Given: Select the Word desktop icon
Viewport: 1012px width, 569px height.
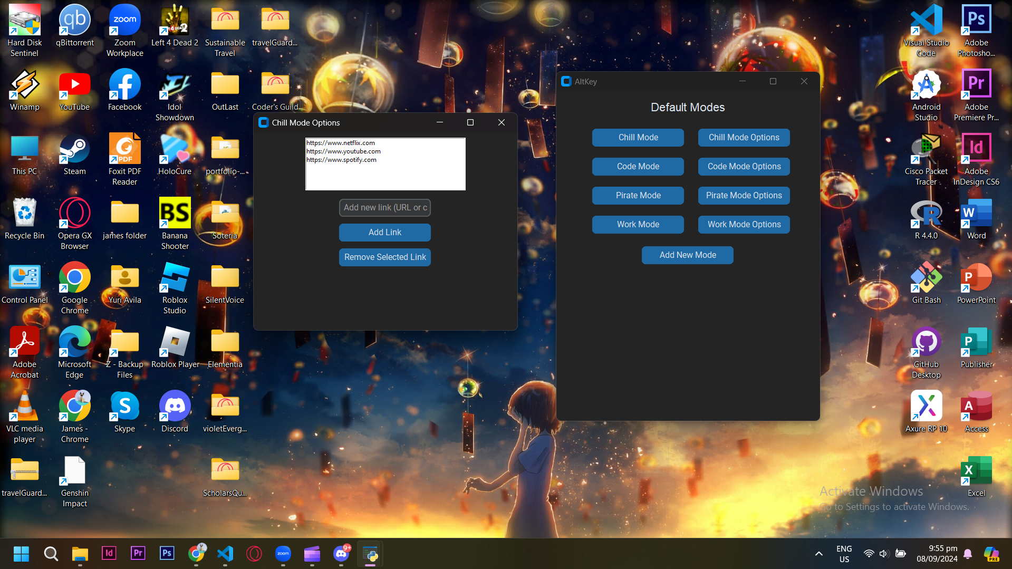Looking at the screenshot, I should 977,218.
